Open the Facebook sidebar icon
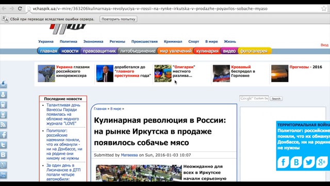 [x=4, y=135]
